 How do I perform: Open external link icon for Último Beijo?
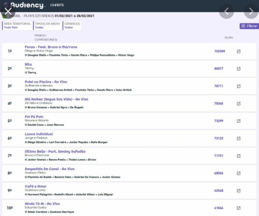[x=238, y=156]
